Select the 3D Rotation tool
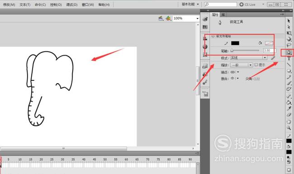This screenshot has height=174, width=294. point(289,39)
